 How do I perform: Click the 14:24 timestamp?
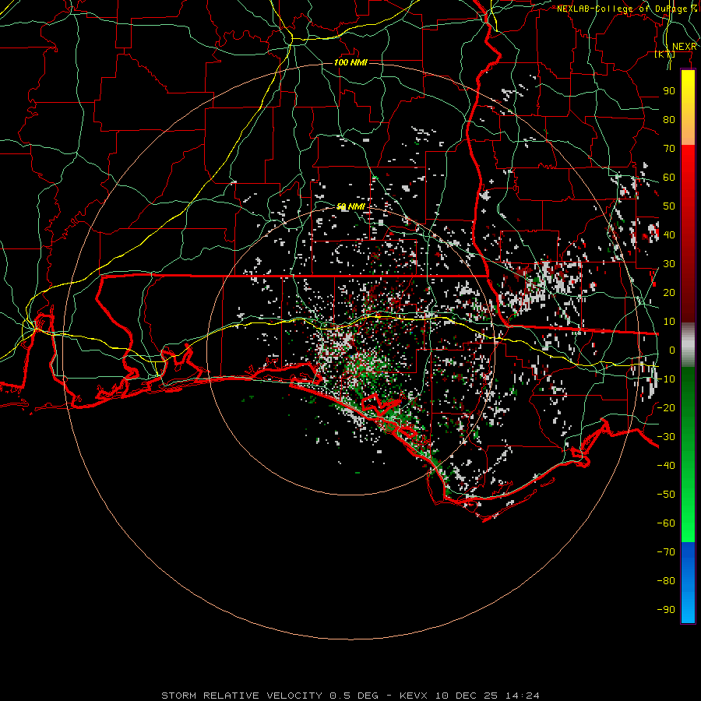(x=523, y=696)
